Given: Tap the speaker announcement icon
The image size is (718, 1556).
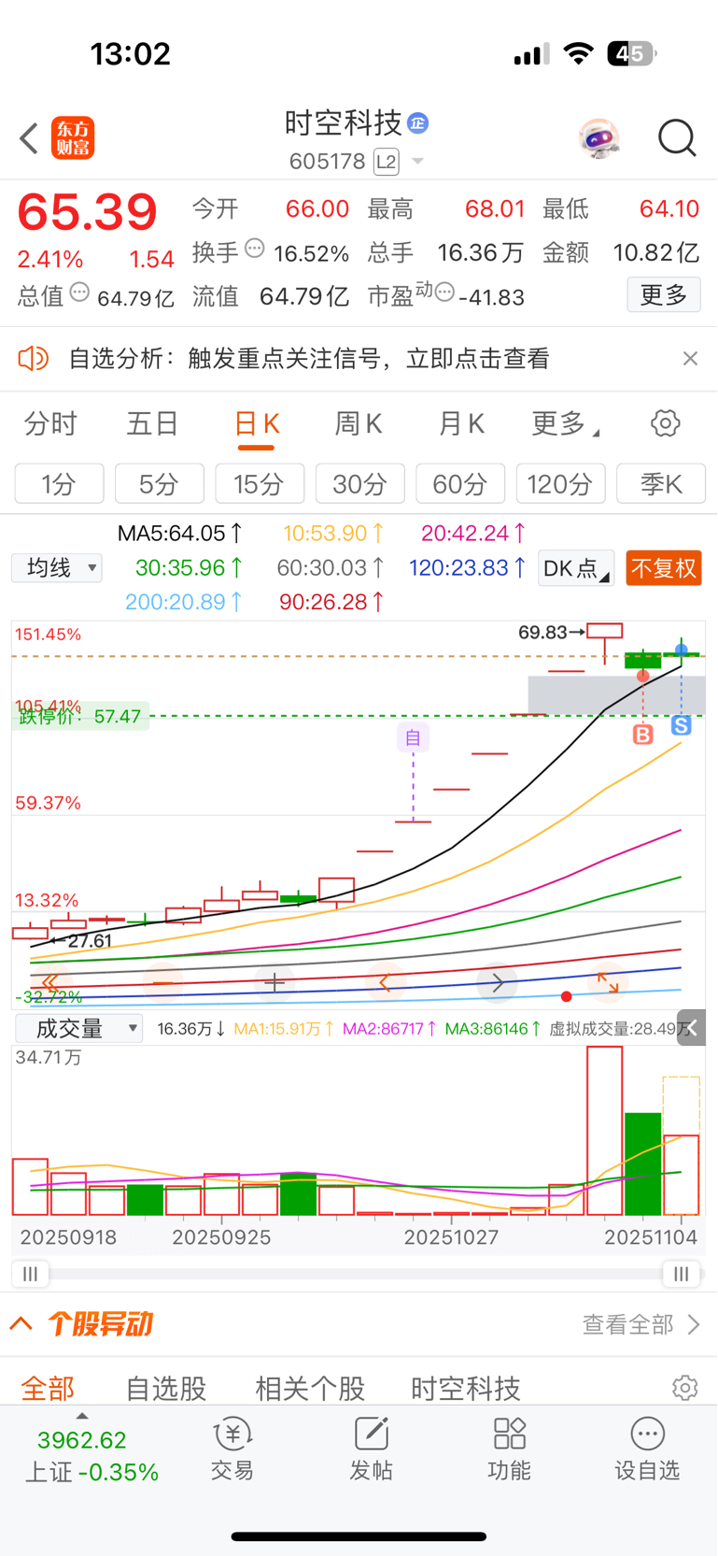Looking at the screenshot, I should (34, 358).
